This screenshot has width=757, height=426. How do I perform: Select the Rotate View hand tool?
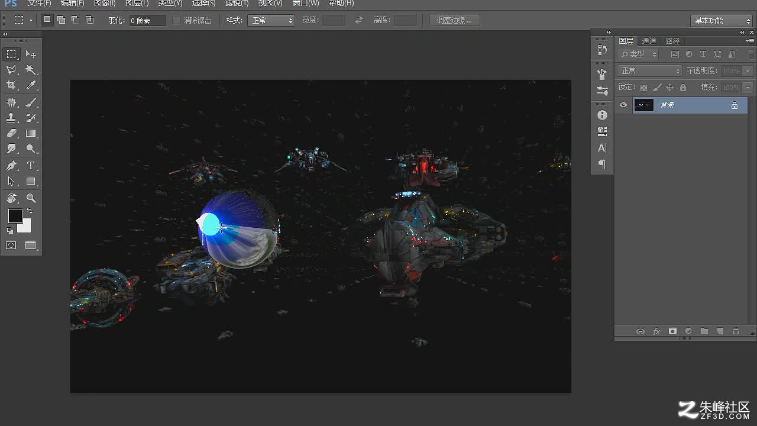(11, 198)
